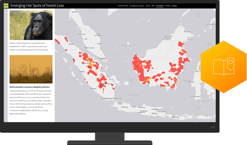
Task: Select the Brazil tab
Action: [x=148, y=6]
